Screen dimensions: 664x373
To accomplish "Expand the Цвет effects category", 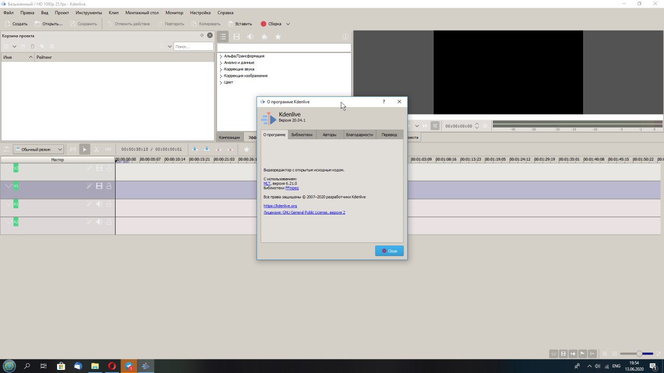I will 221,82.
